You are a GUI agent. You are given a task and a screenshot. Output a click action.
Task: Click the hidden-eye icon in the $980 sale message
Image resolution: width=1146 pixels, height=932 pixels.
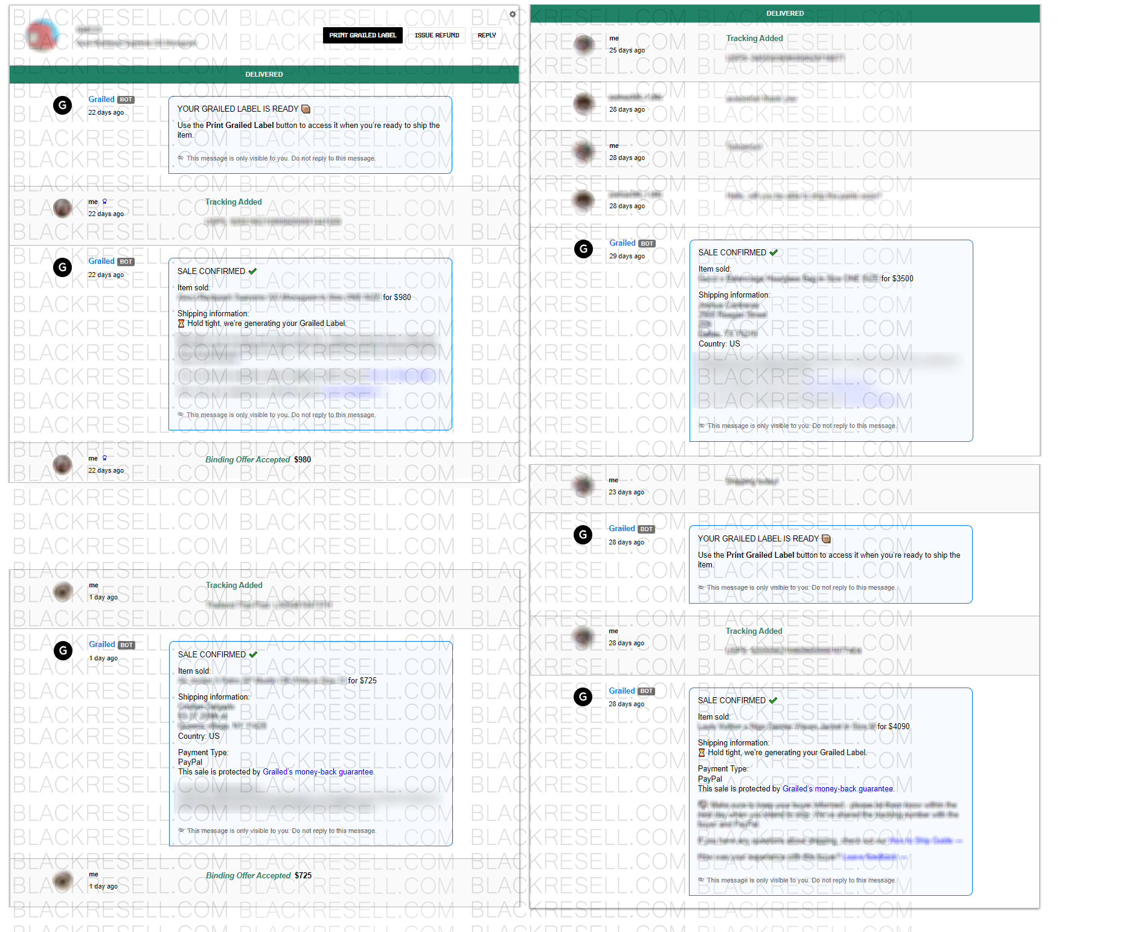181,415
